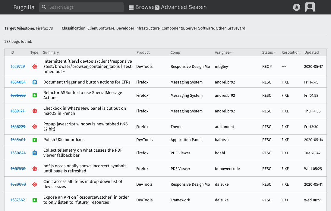Sort by Assignee column header
This screenshot has height=211, width=331.
[223, 52]
